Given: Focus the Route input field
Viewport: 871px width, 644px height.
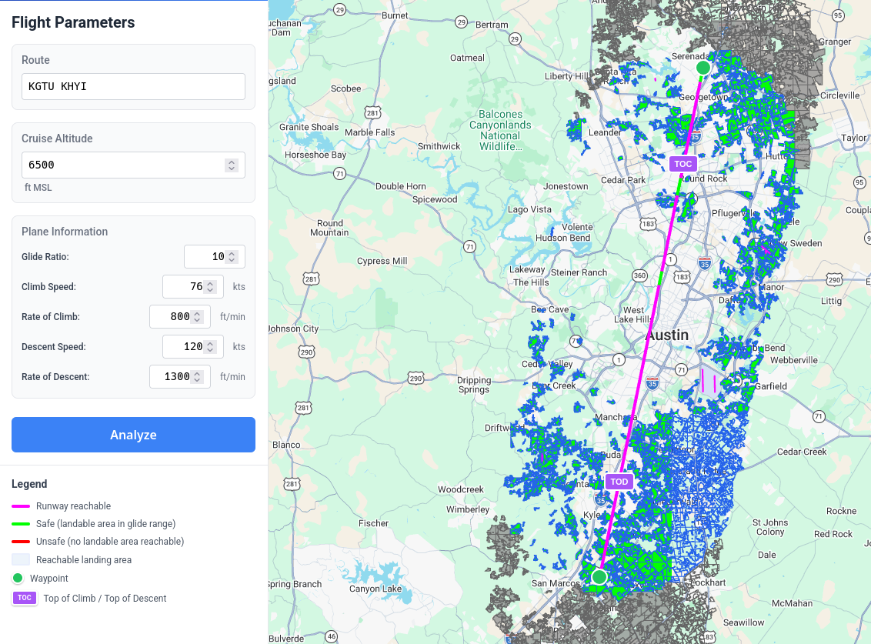Looking at the screenshot, I should point(133,86).
